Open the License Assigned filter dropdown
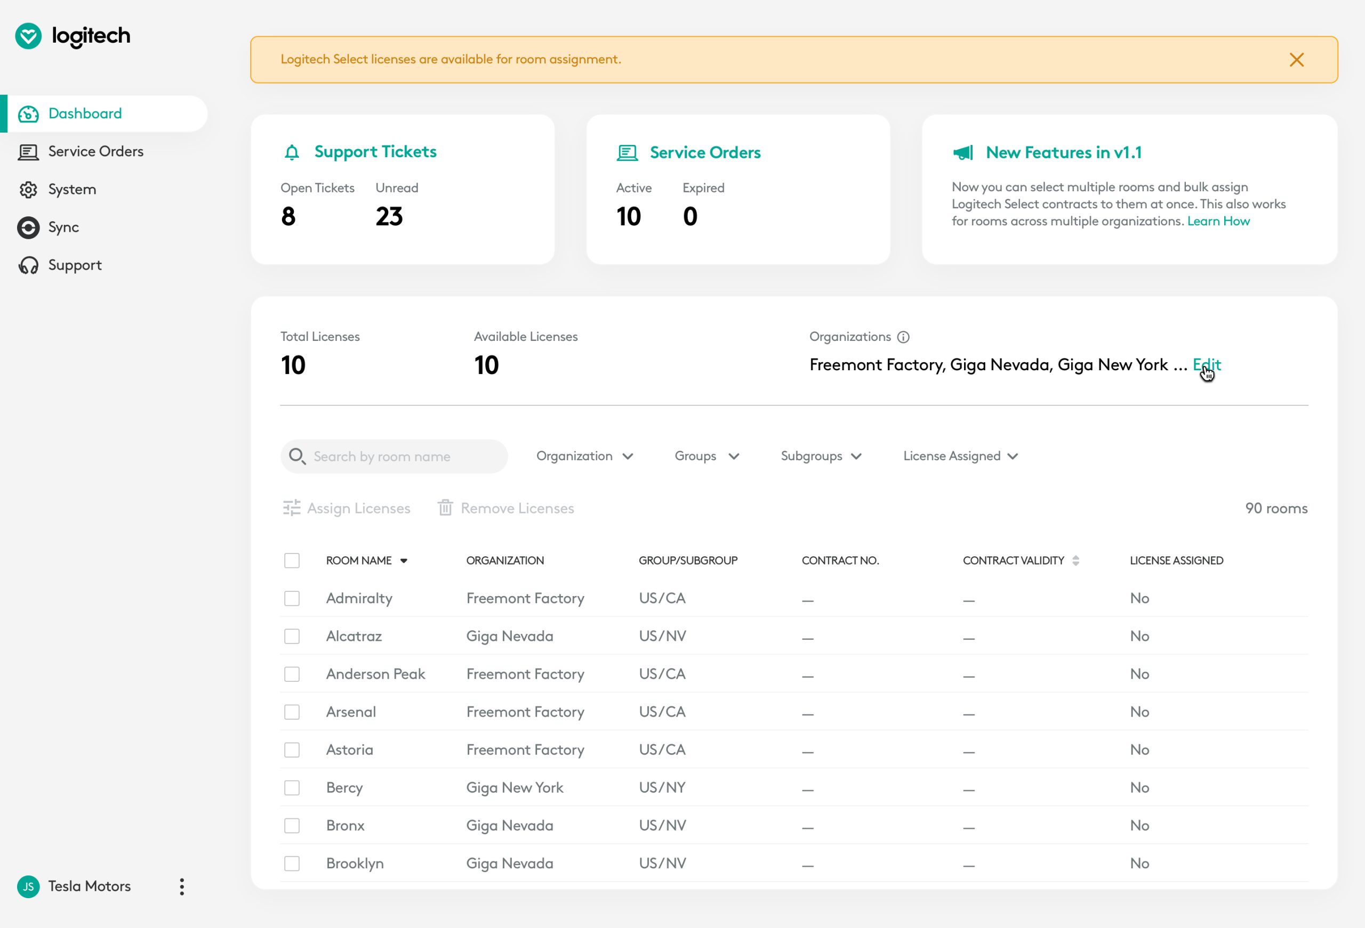Screen dimensions: 1365x928 pos(960,456)
